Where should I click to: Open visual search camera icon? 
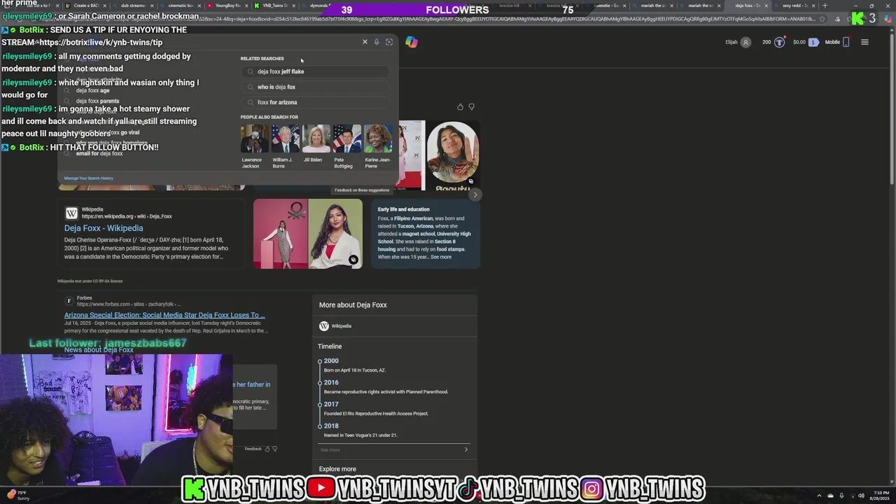[389, 42]
